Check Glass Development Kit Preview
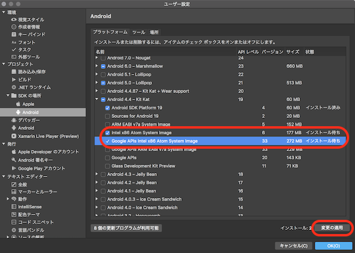 tap(108, 166)
